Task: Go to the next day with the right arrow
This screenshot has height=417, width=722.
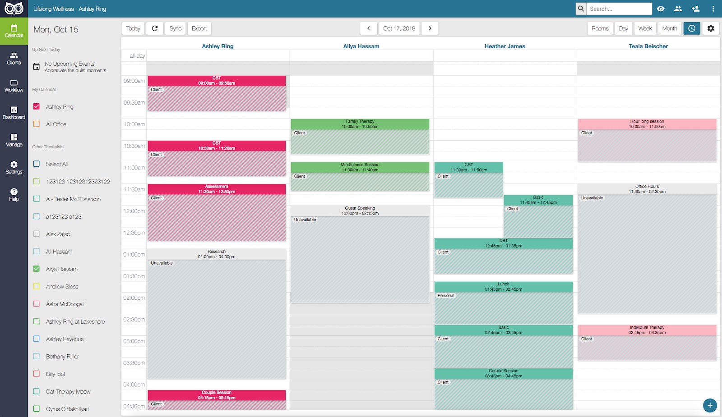Action: click(430, 28)
